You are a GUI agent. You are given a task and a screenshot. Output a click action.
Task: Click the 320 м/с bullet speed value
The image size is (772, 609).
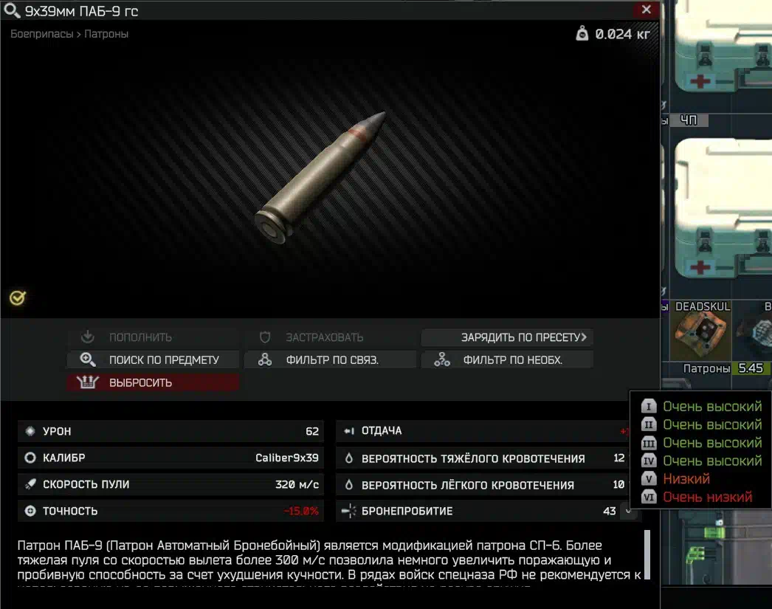click(x=297, y=484)
